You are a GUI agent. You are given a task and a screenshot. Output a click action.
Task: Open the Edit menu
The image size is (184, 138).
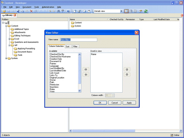point(11,7)
